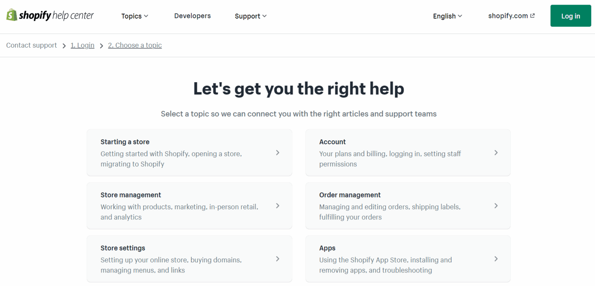The height and width of the screenshot is (286, 595).
Task: Click the chevron arrow on Order management card
Action: 496,206
